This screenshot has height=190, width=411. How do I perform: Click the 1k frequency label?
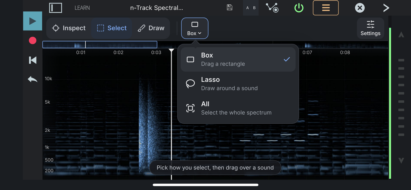(x=47, y=147)
